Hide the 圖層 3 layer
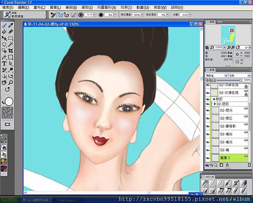 pyautogui.click(x=208, y=158)
